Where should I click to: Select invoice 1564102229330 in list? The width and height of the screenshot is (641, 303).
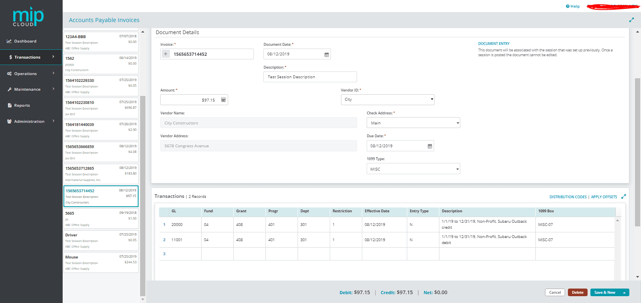tap(101, 86)
